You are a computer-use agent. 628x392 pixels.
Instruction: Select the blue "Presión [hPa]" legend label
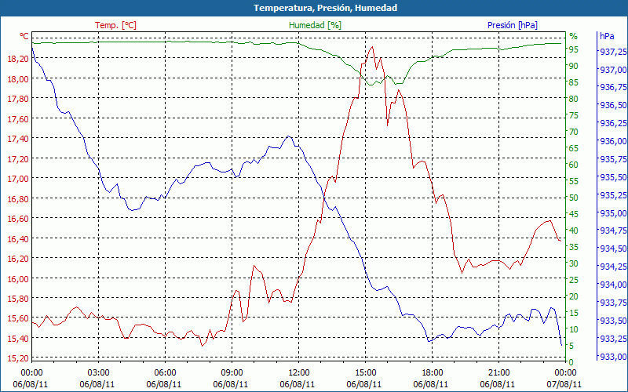(x=513, y=25)
